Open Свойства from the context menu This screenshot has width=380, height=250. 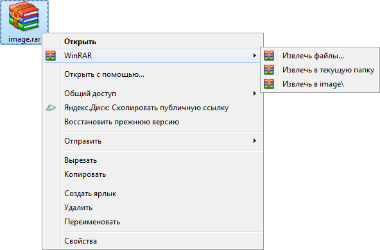pyautogui.click(x=153, y=241)
